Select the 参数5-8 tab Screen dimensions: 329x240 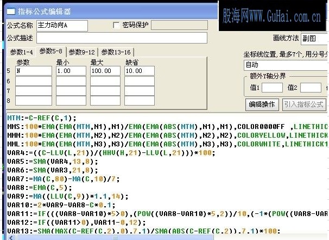click(51, 51)
